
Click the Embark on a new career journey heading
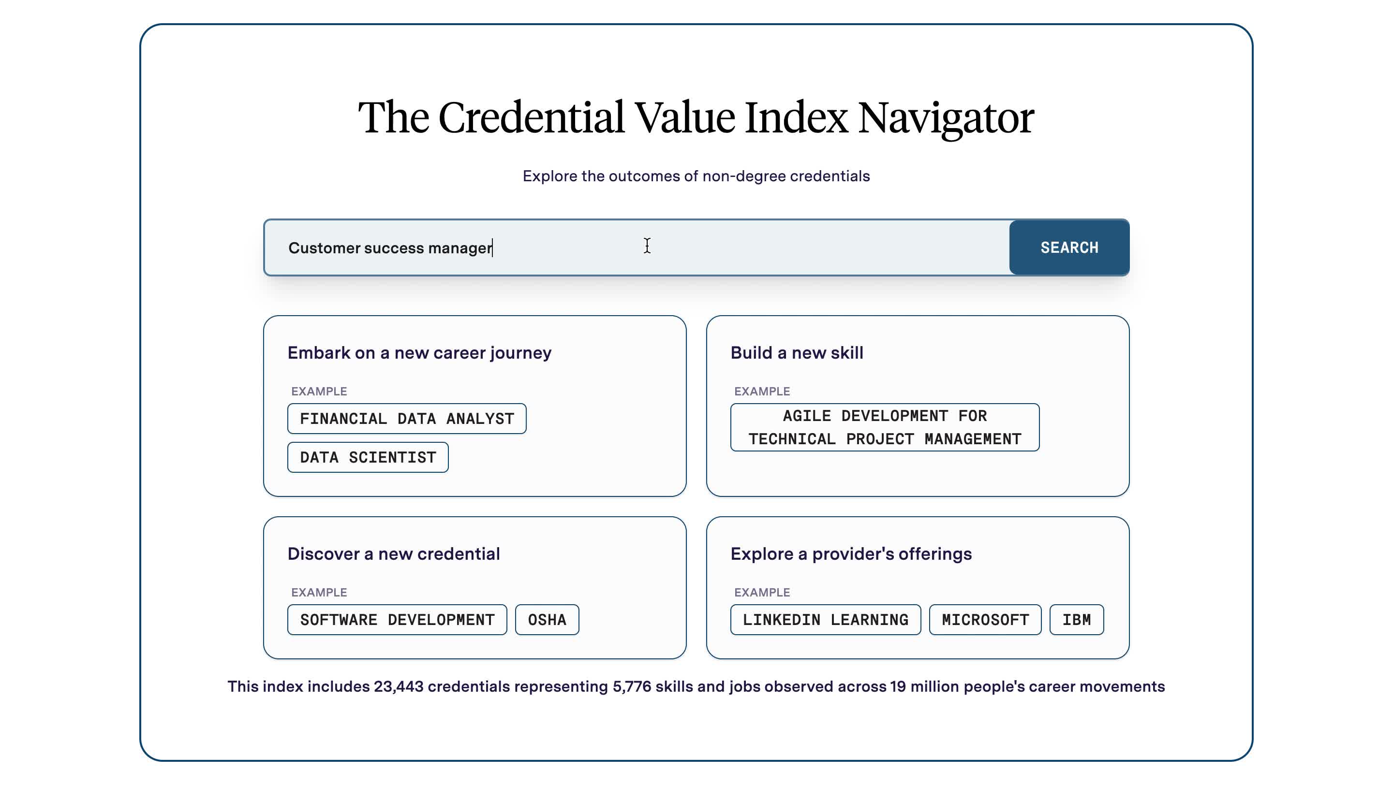[419, 353]
